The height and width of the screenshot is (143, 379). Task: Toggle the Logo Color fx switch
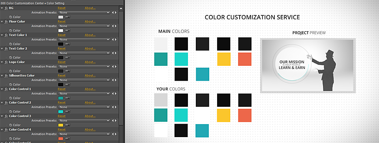pos(6,62)
